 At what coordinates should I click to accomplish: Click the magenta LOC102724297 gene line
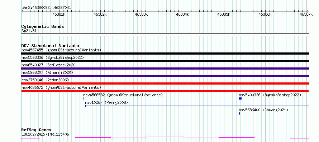pyautogui.click(x=165, y=138)
